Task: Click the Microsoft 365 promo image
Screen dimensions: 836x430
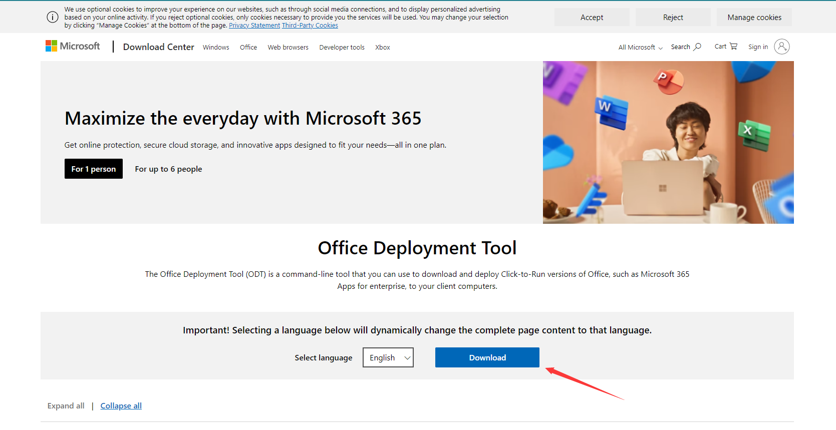Action: click(668, 142)
